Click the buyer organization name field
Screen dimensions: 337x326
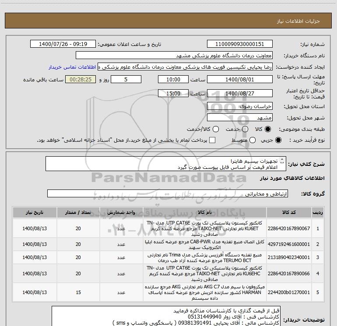pos(174,56)
